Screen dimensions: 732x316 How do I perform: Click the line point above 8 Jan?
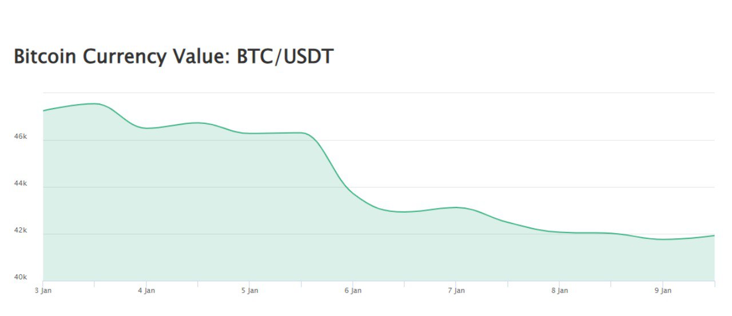pyautogui.click(x=559, y=232)
